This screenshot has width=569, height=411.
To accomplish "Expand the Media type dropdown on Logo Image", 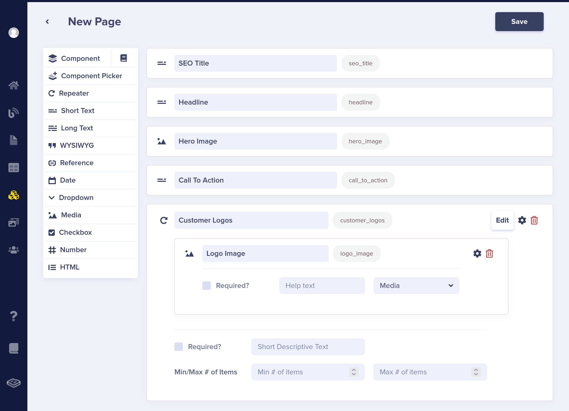I will coord(415,285).
